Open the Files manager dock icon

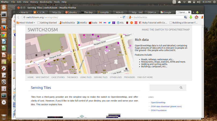click(x=4, y=21)
